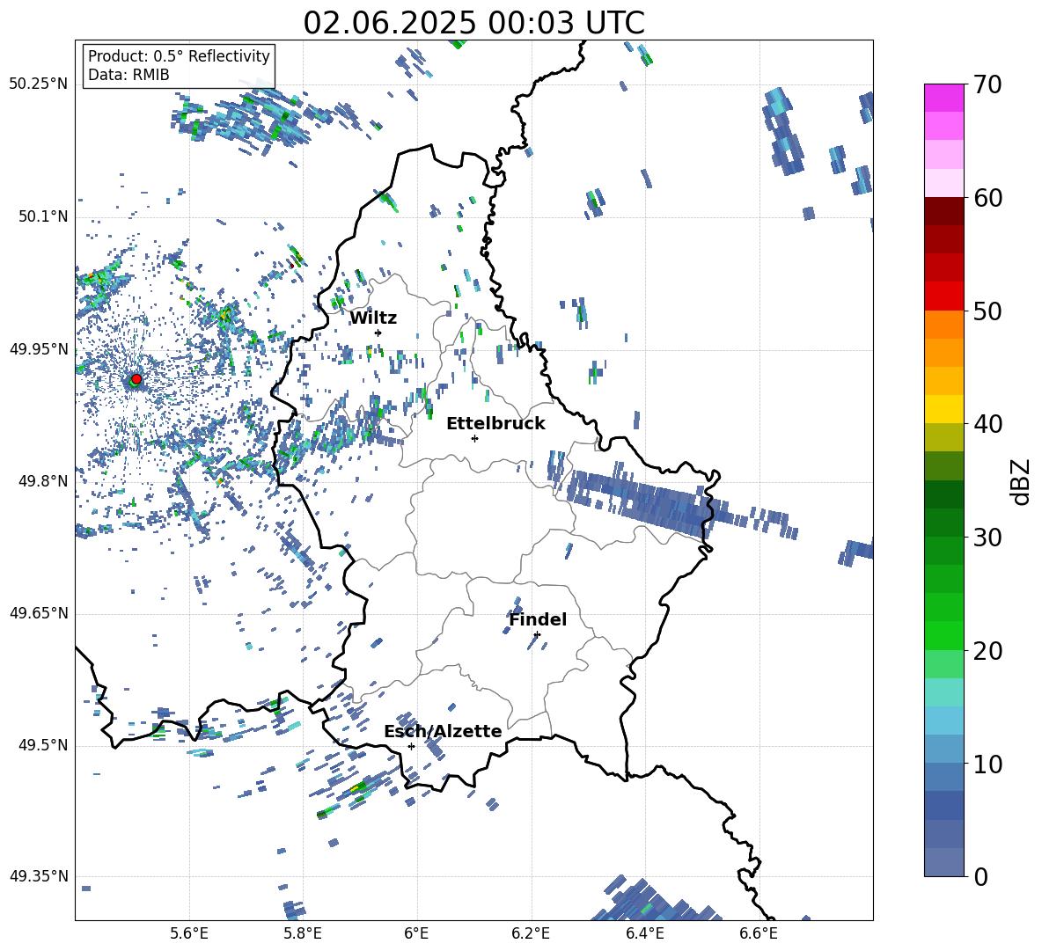Screen dimensions: 1042x951
Task: Click the 5.8°E longitude label
Action: [303, 934]
